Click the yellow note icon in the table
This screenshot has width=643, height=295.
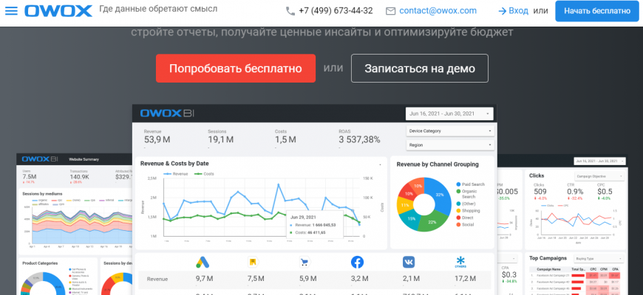(253, 262)
